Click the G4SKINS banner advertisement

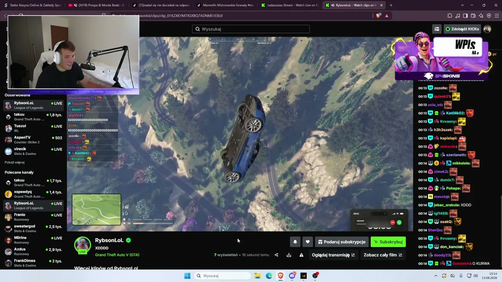pyautogui.click(x=442, y=57)
